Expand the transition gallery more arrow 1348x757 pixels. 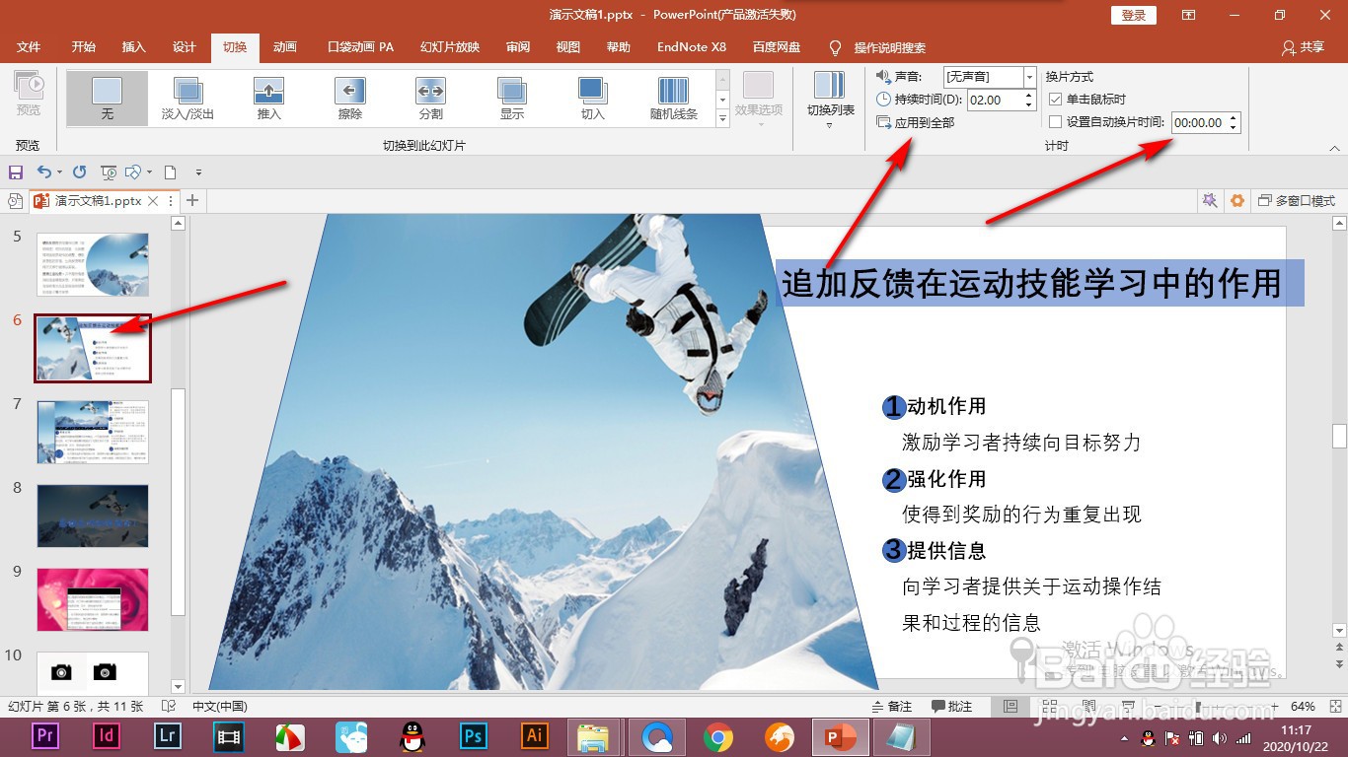(x=722, y=118)
